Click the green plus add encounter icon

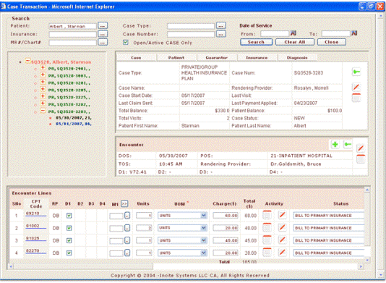335,144
